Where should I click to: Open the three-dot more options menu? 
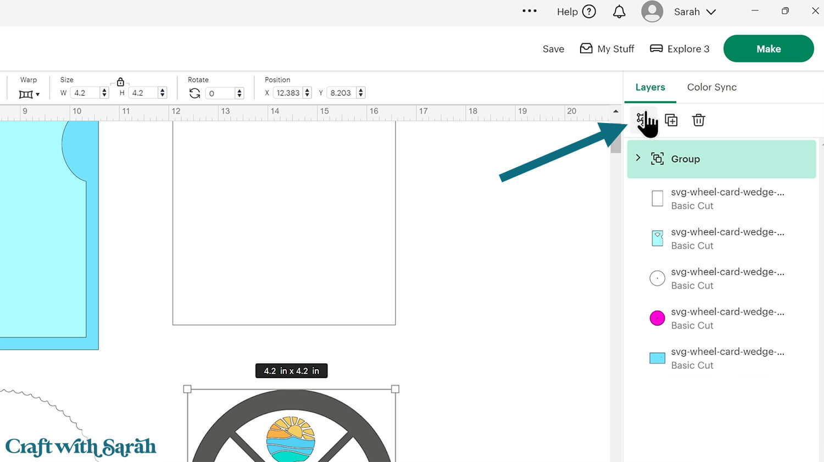click(x=529, y=11)
